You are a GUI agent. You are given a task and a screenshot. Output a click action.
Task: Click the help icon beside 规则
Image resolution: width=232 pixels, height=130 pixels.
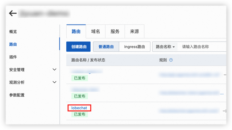(x=171, y=60)
